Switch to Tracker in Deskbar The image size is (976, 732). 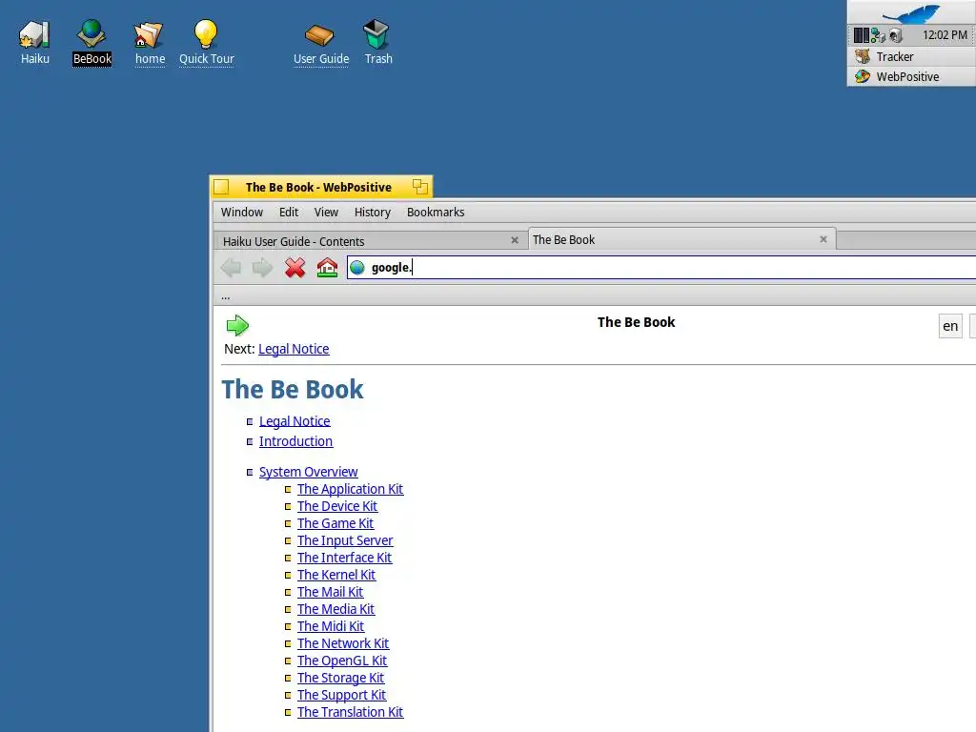click(911, 56)
